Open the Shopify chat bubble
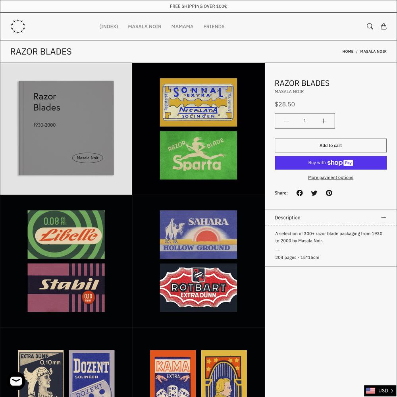 16,381
